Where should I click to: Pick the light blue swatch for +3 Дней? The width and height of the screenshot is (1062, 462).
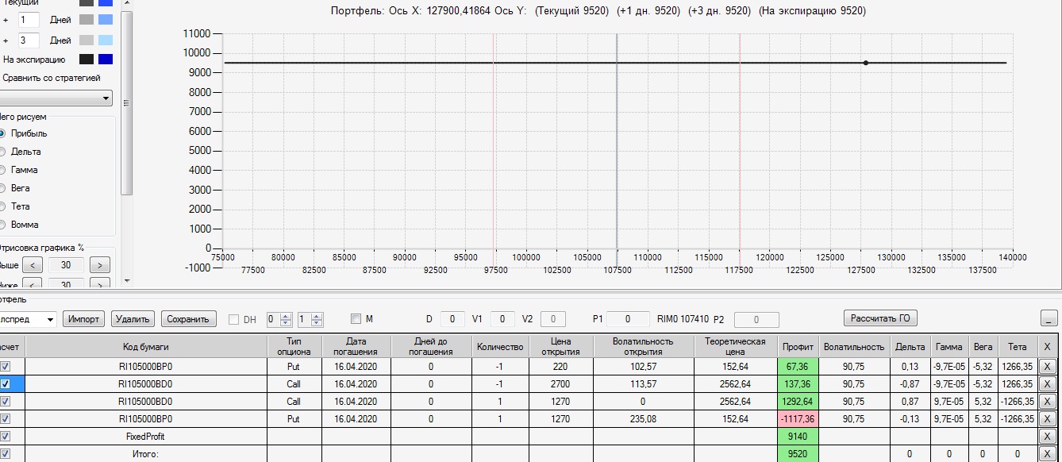click(x=106, y=40)
